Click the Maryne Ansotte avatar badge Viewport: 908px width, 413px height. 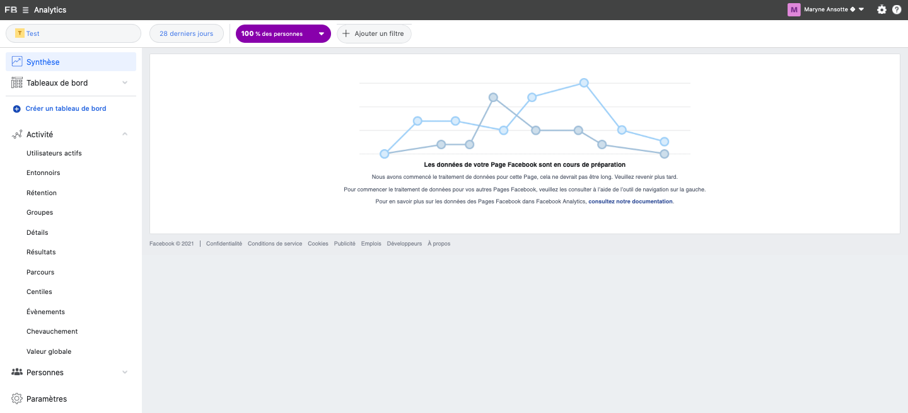794,9
